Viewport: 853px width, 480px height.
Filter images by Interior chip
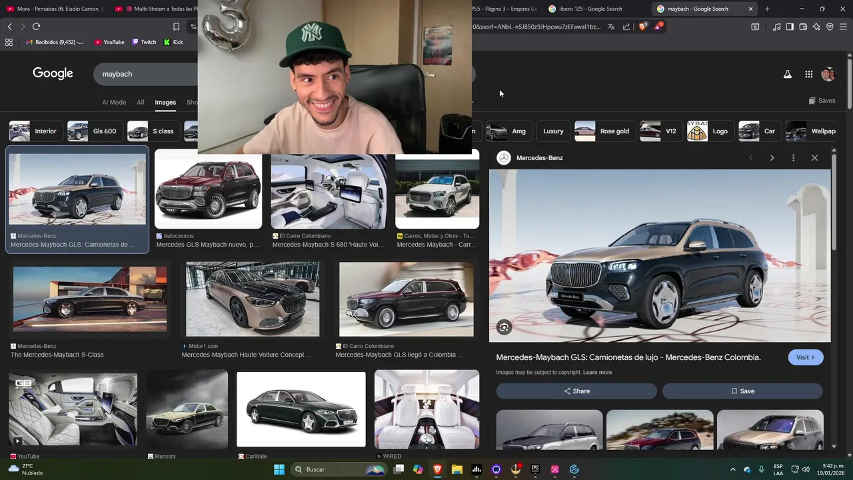tap(36, 131)
